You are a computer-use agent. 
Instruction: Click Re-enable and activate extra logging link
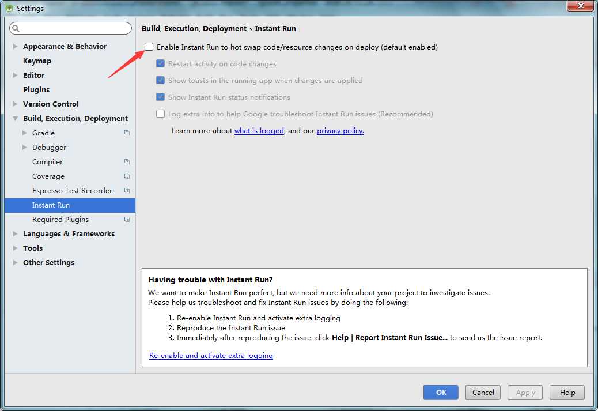[211, 355]
